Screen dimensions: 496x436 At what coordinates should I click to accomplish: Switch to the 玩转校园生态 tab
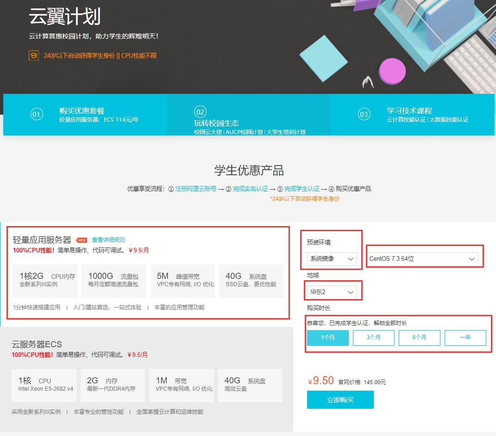(249, 115)
